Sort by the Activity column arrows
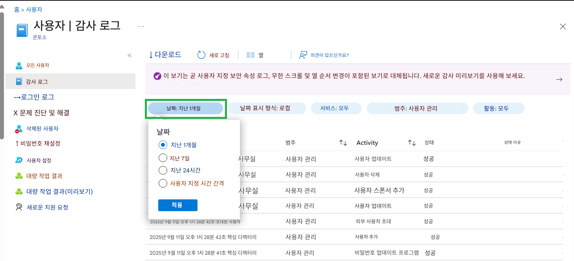 coord(412,143)
